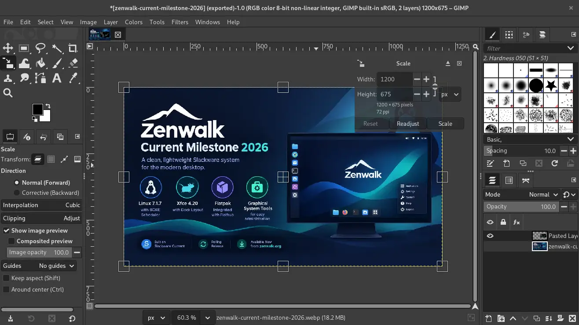This screenshot has height=325, width=579.
Task: Reset tool options to defaults
Action: [72, 318]
